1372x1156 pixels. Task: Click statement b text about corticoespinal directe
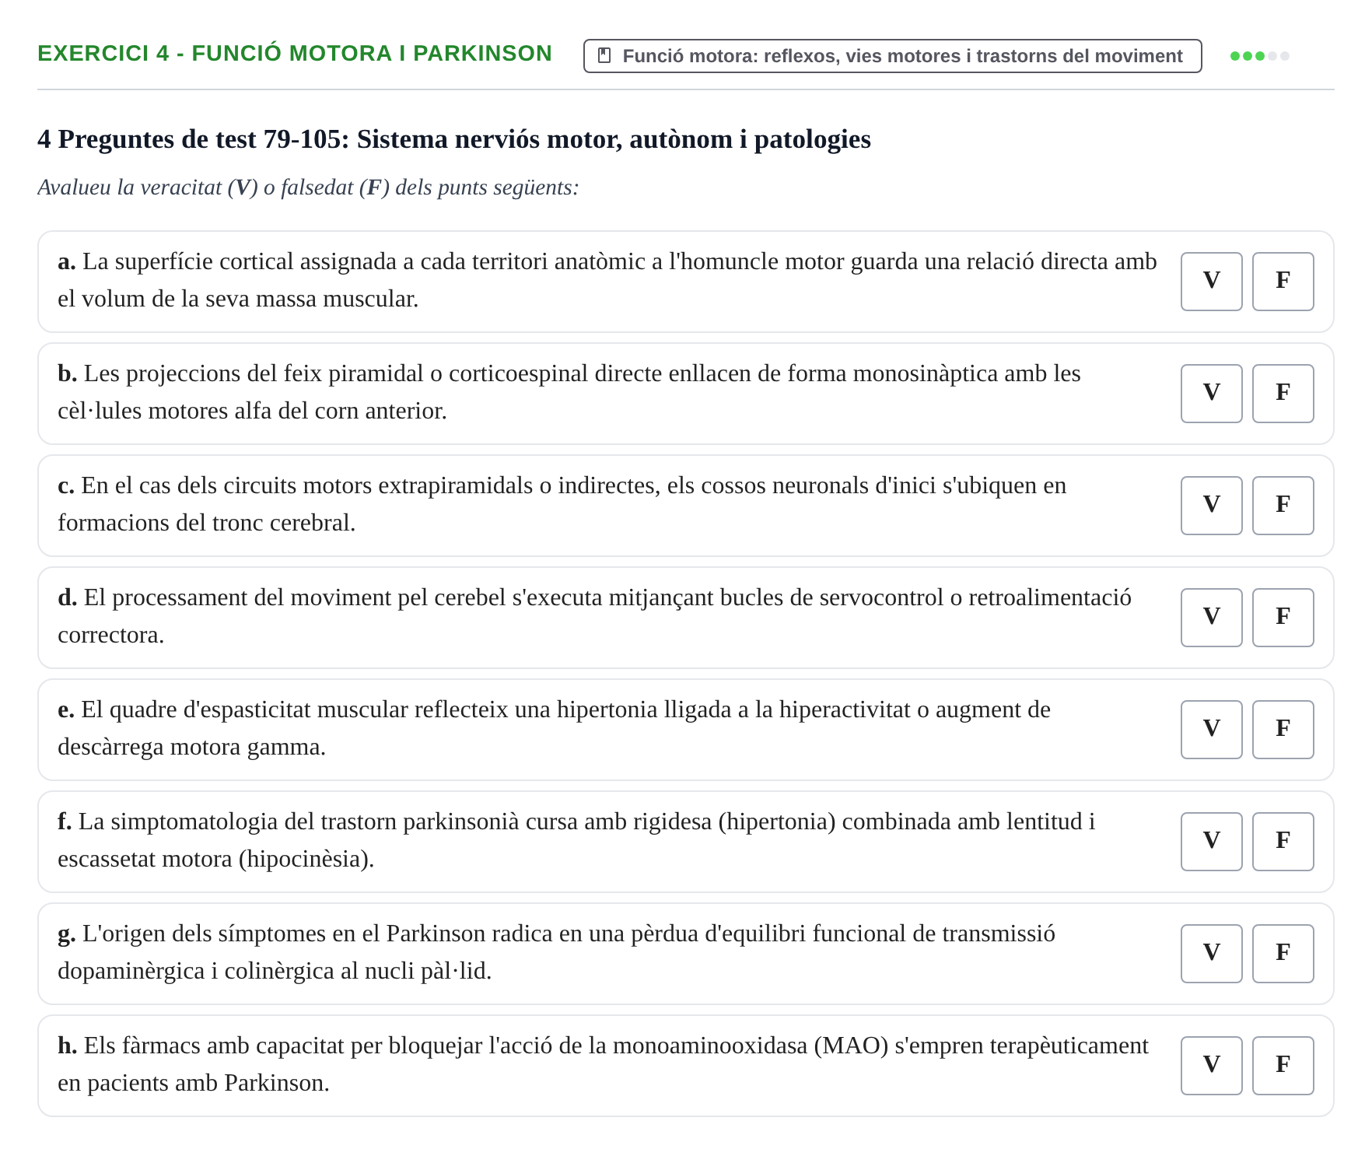point(569,392)
